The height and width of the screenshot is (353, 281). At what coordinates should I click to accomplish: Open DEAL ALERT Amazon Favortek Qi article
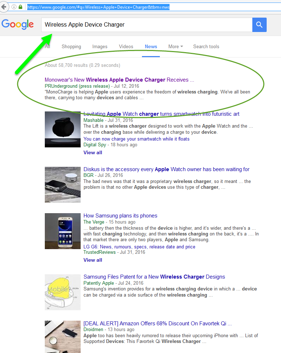157,324
